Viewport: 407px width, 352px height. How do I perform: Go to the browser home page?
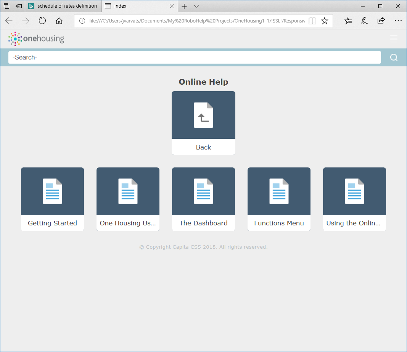point(59,21)
